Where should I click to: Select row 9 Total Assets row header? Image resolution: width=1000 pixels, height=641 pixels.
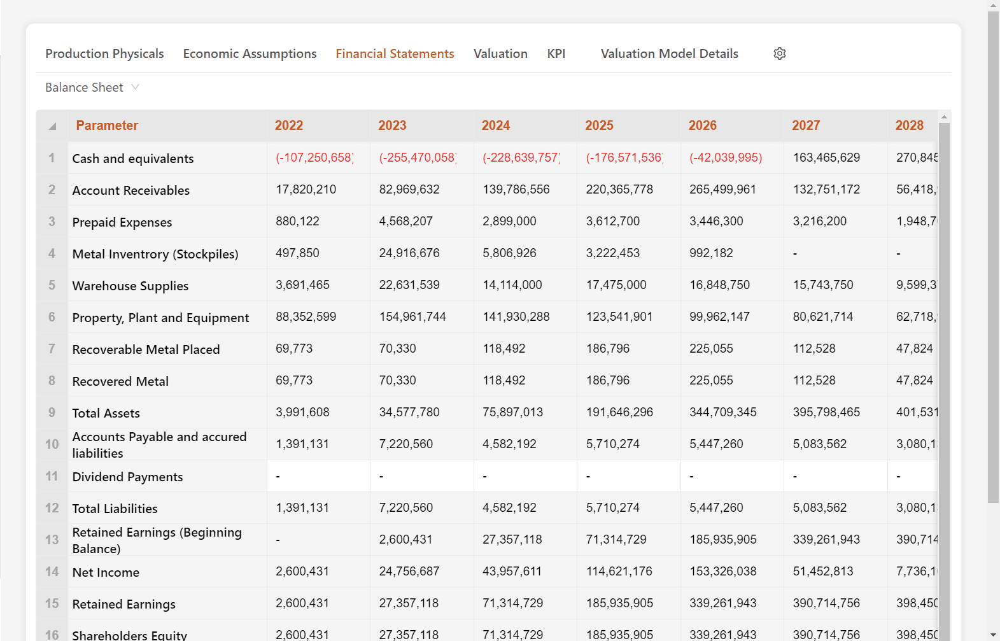(x=52, y=412)
